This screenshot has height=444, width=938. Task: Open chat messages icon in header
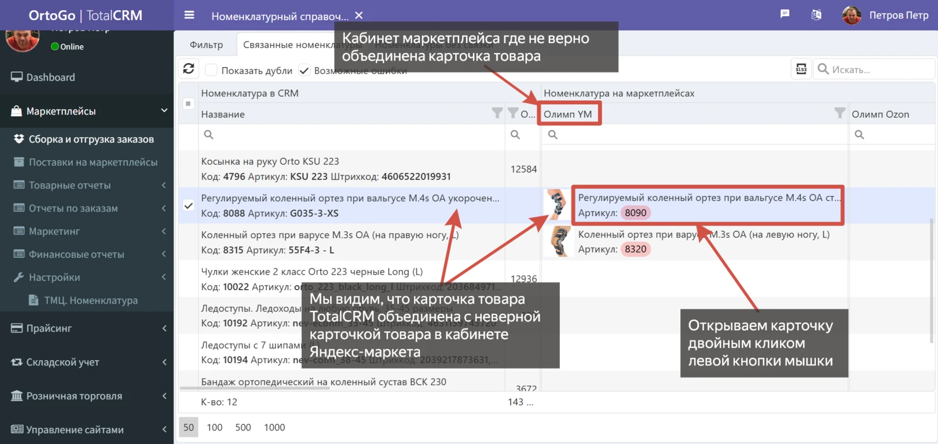click(785, 14)
